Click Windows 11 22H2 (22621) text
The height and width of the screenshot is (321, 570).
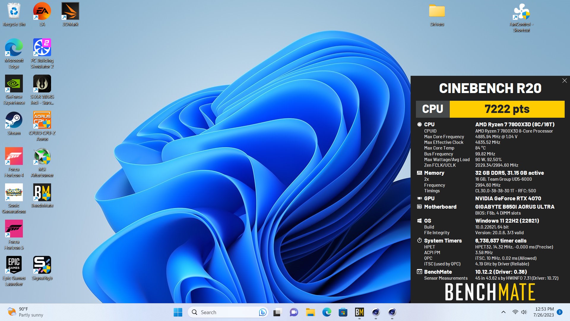point(507,221)
